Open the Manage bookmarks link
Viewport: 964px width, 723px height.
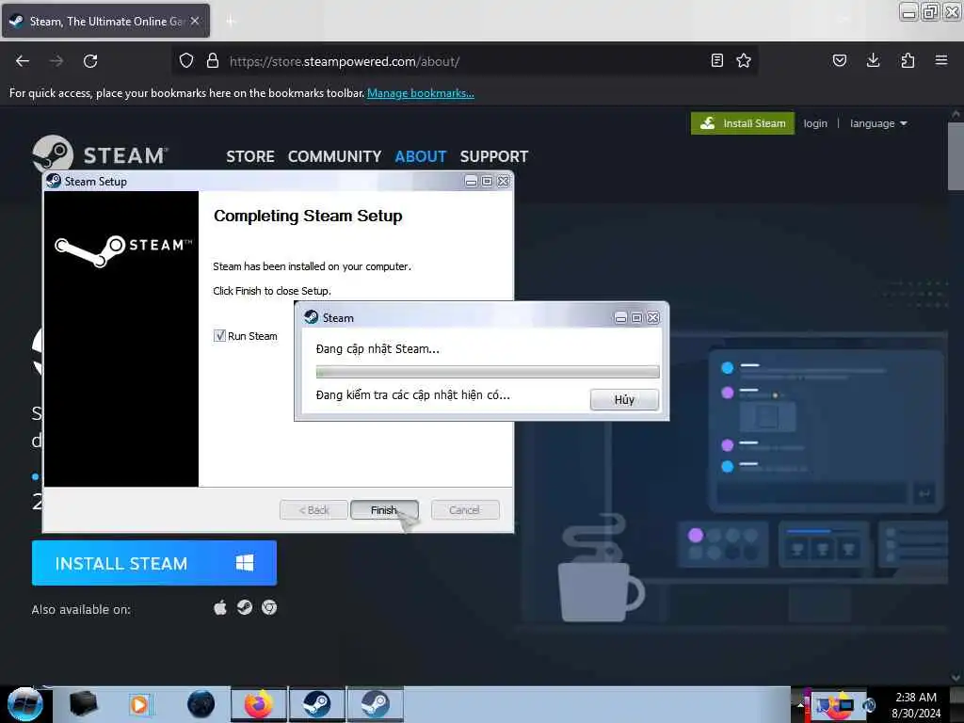tap(421, 93)
